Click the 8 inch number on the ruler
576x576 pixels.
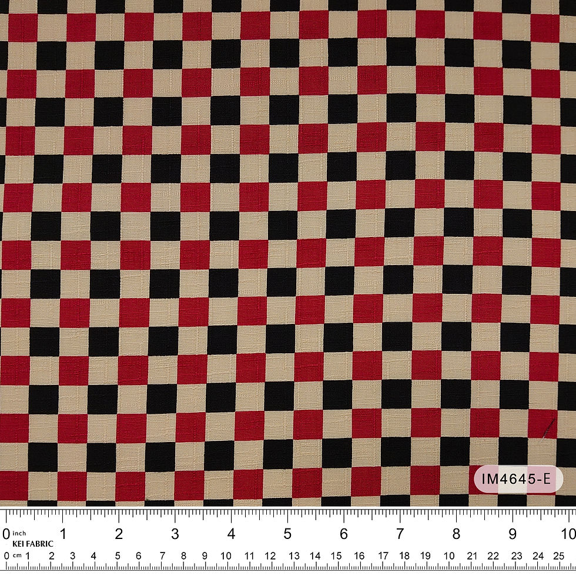[x=456, y=534]
